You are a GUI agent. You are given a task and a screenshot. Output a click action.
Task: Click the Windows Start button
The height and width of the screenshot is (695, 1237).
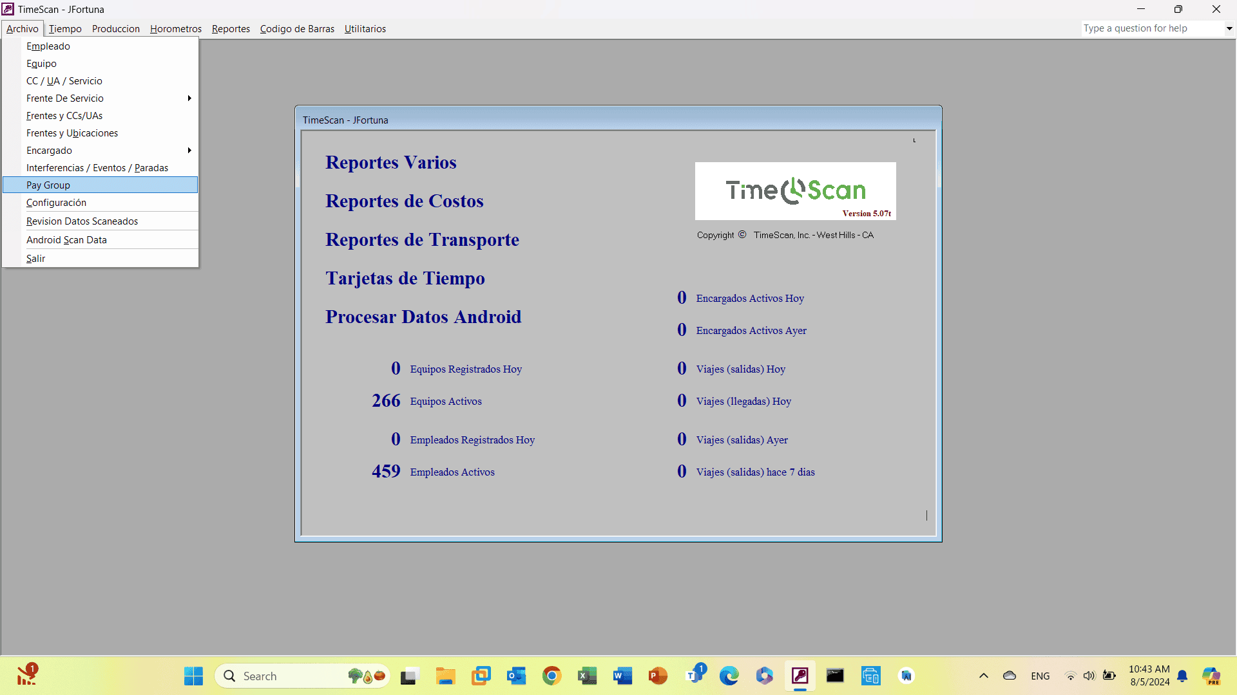[x=193, y=676]
